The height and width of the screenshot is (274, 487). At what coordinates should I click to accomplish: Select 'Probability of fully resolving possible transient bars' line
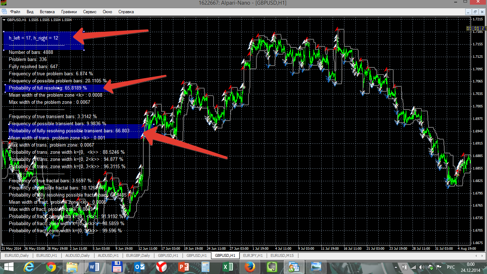69,131
